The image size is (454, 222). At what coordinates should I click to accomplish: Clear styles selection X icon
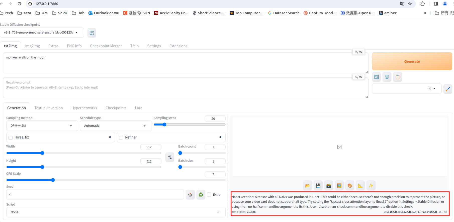point(430,88)
